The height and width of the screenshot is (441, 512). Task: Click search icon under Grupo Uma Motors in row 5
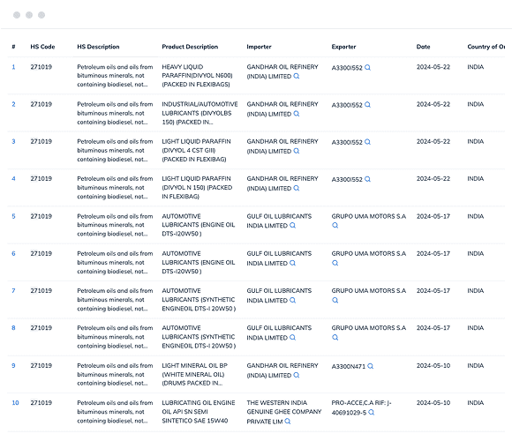[x=335, y=225]
